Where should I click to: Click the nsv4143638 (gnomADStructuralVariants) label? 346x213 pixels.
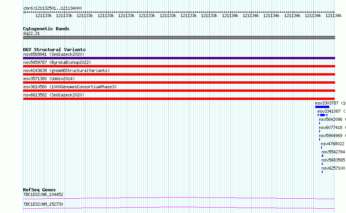(x=66, y=70)
